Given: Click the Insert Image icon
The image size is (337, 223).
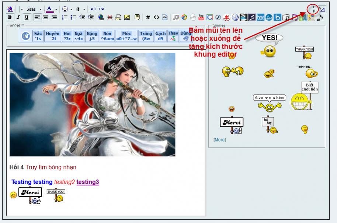Looking at the screenshot, I should pyautogui.click(x=126, y=17).
